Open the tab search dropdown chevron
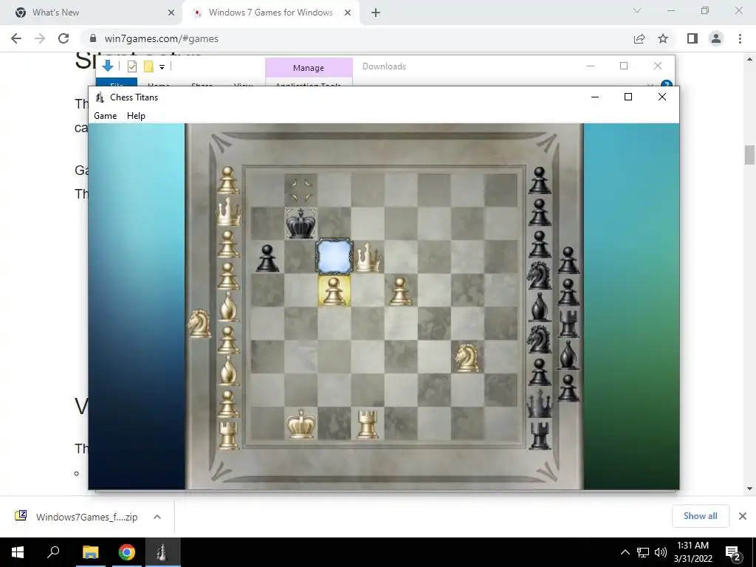This screenshot has width=756, height=567. [637, 10]
